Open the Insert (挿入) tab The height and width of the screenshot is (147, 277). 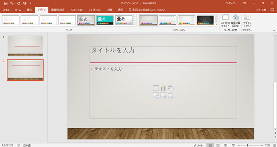click(29, 10)
